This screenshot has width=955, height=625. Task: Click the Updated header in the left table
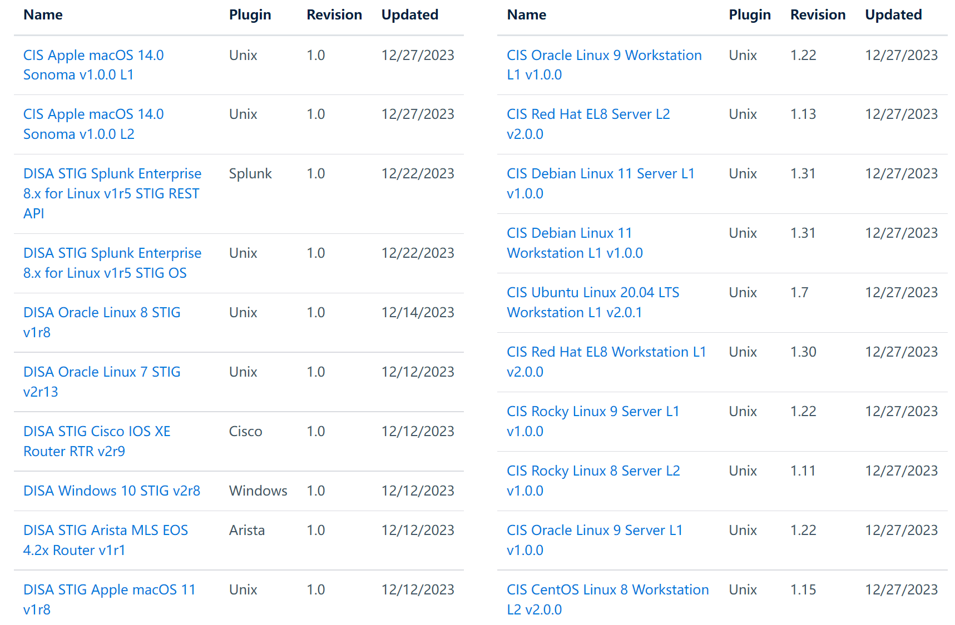pyautogui.click(x=410, y=15)
